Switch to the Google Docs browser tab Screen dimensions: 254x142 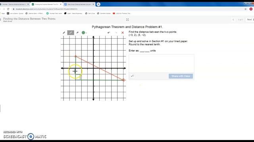coord(79,4)
